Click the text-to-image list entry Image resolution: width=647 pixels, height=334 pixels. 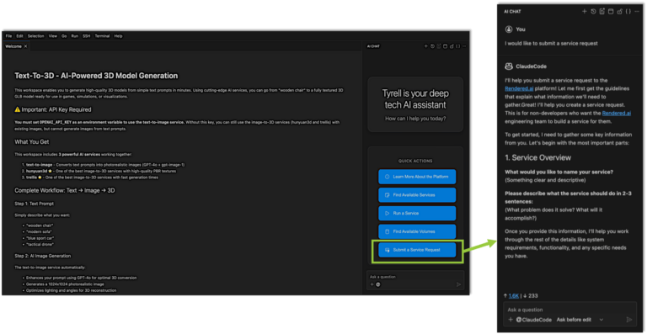point(105,165)
